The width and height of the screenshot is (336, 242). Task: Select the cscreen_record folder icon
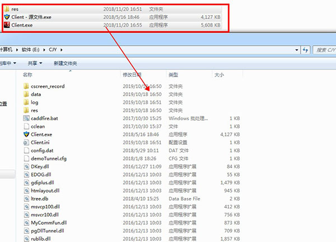(26, 86)
